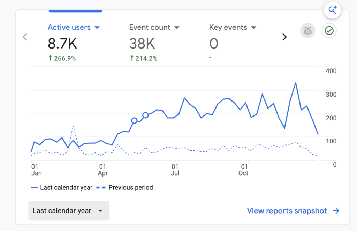357x231 pixels.
Task: Click the green up arrow beside 214.2%
Action: [x=132, y=58]
